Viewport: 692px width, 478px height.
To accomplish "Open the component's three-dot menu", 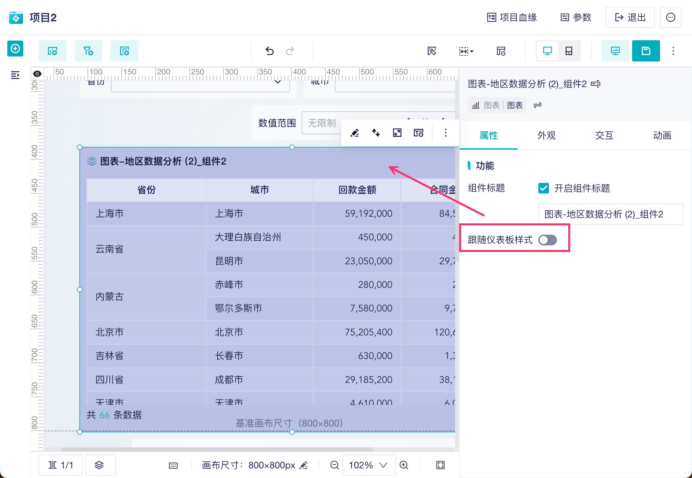I will pyautogui.click(x=446, y=133).
